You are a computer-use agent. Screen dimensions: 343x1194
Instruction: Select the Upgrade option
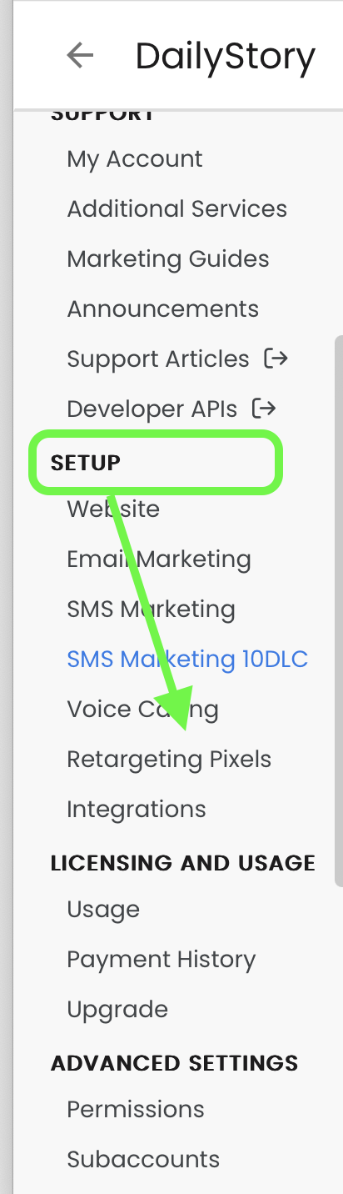[x=117, y=1010]
